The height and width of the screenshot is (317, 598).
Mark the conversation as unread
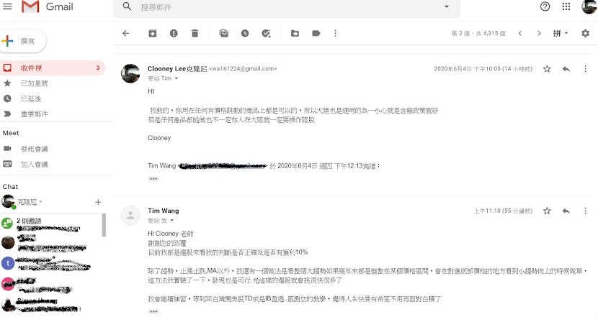[224, 34]
